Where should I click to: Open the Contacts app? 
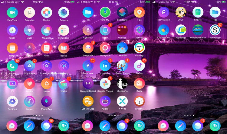88,30
